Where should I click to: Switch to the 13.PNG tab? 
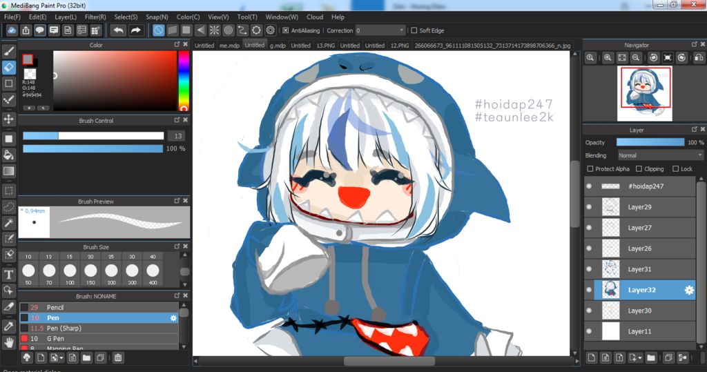(326, 46)
